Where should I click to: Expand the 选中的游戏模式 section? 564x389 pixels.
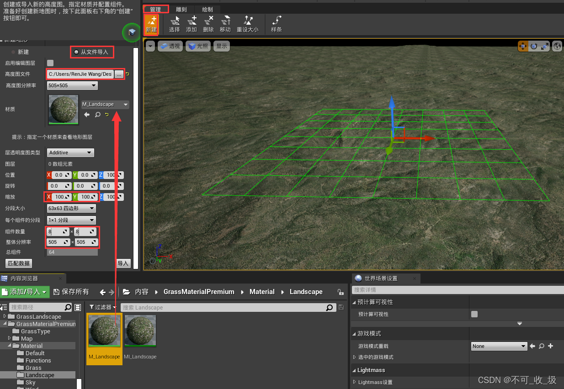(355, 357)
